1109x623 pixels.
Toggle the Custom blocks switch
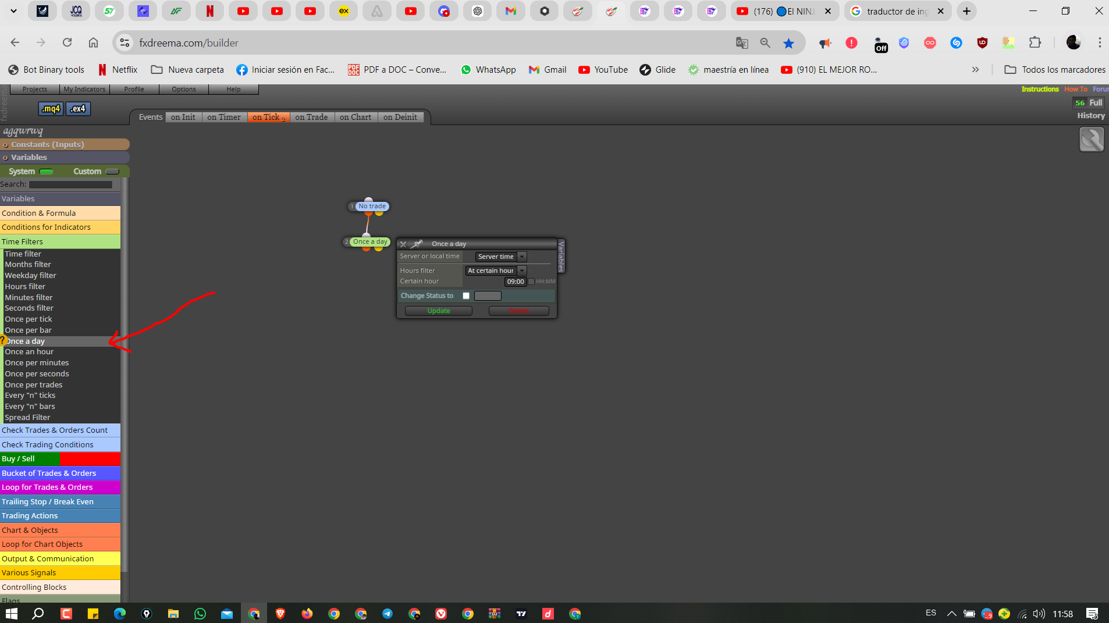112,172
